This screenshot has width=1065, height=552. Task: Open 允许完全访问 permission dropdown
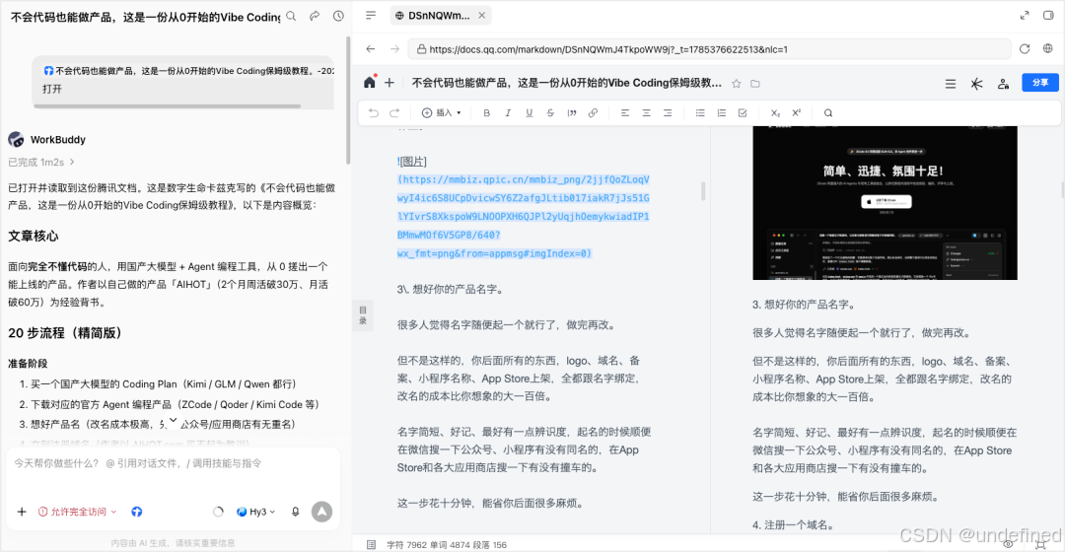[x=78, y=512]
